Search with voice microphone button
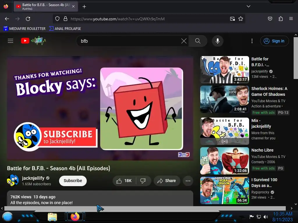Screen dimensions: 298x223 pos(218,41)
